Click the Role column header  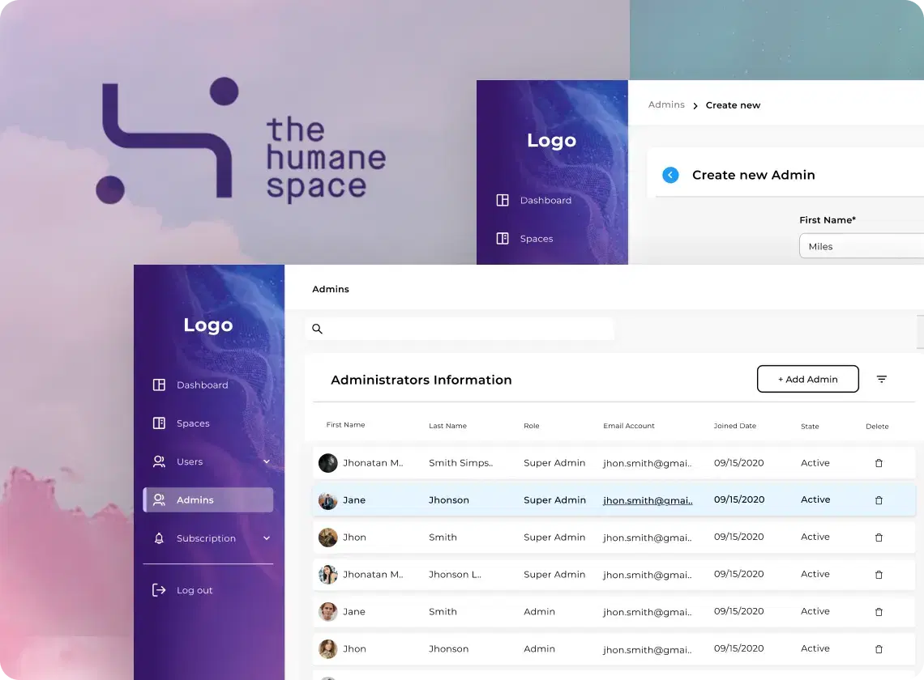tap(532, 426)
